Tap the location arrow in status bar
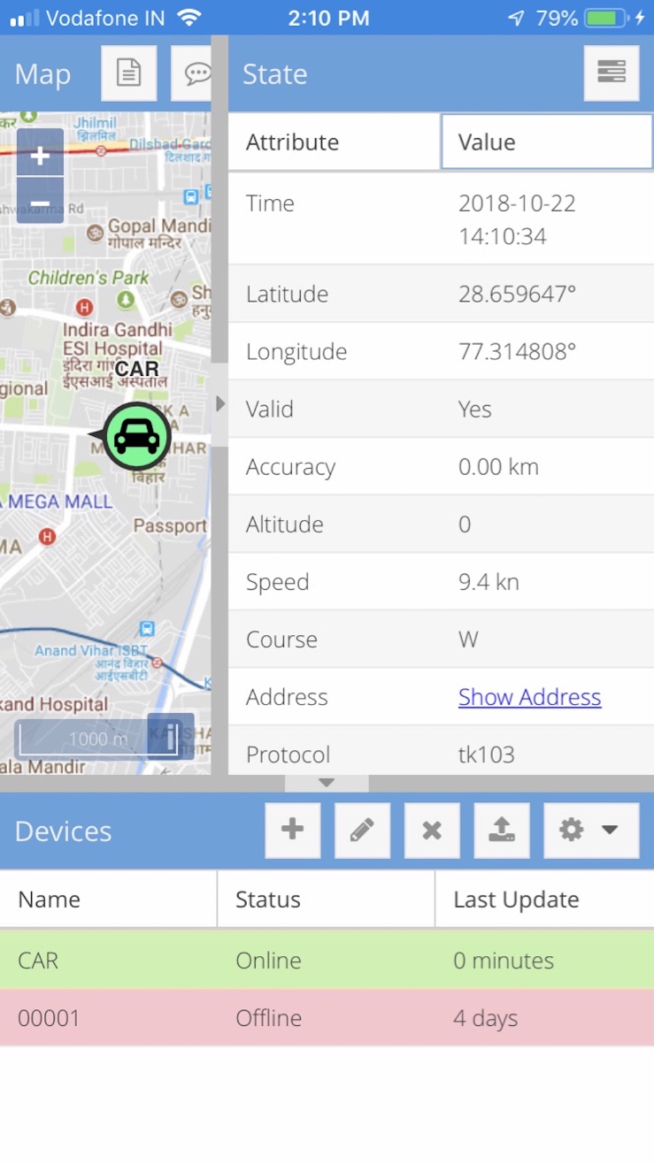Screen dimensions: 654x1164 pos(517,18)
